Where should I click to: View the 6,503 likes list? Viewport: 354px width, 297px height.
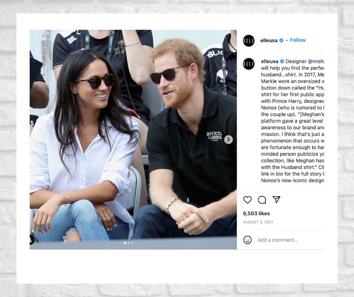[x=256, y=213]
